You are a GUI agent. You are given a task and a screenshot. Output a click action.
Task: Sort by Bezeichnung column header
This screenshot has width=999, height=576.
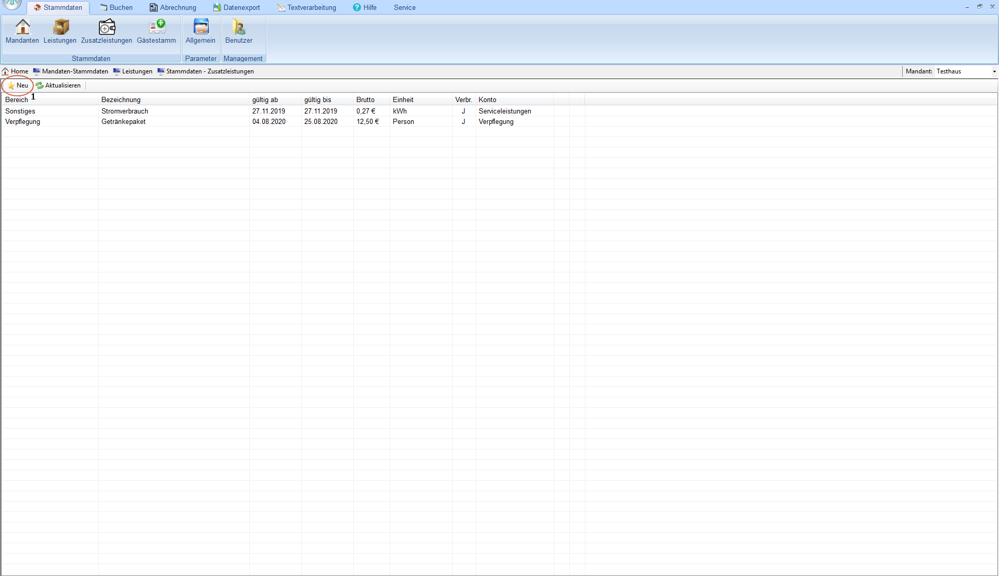coord(121,100)
